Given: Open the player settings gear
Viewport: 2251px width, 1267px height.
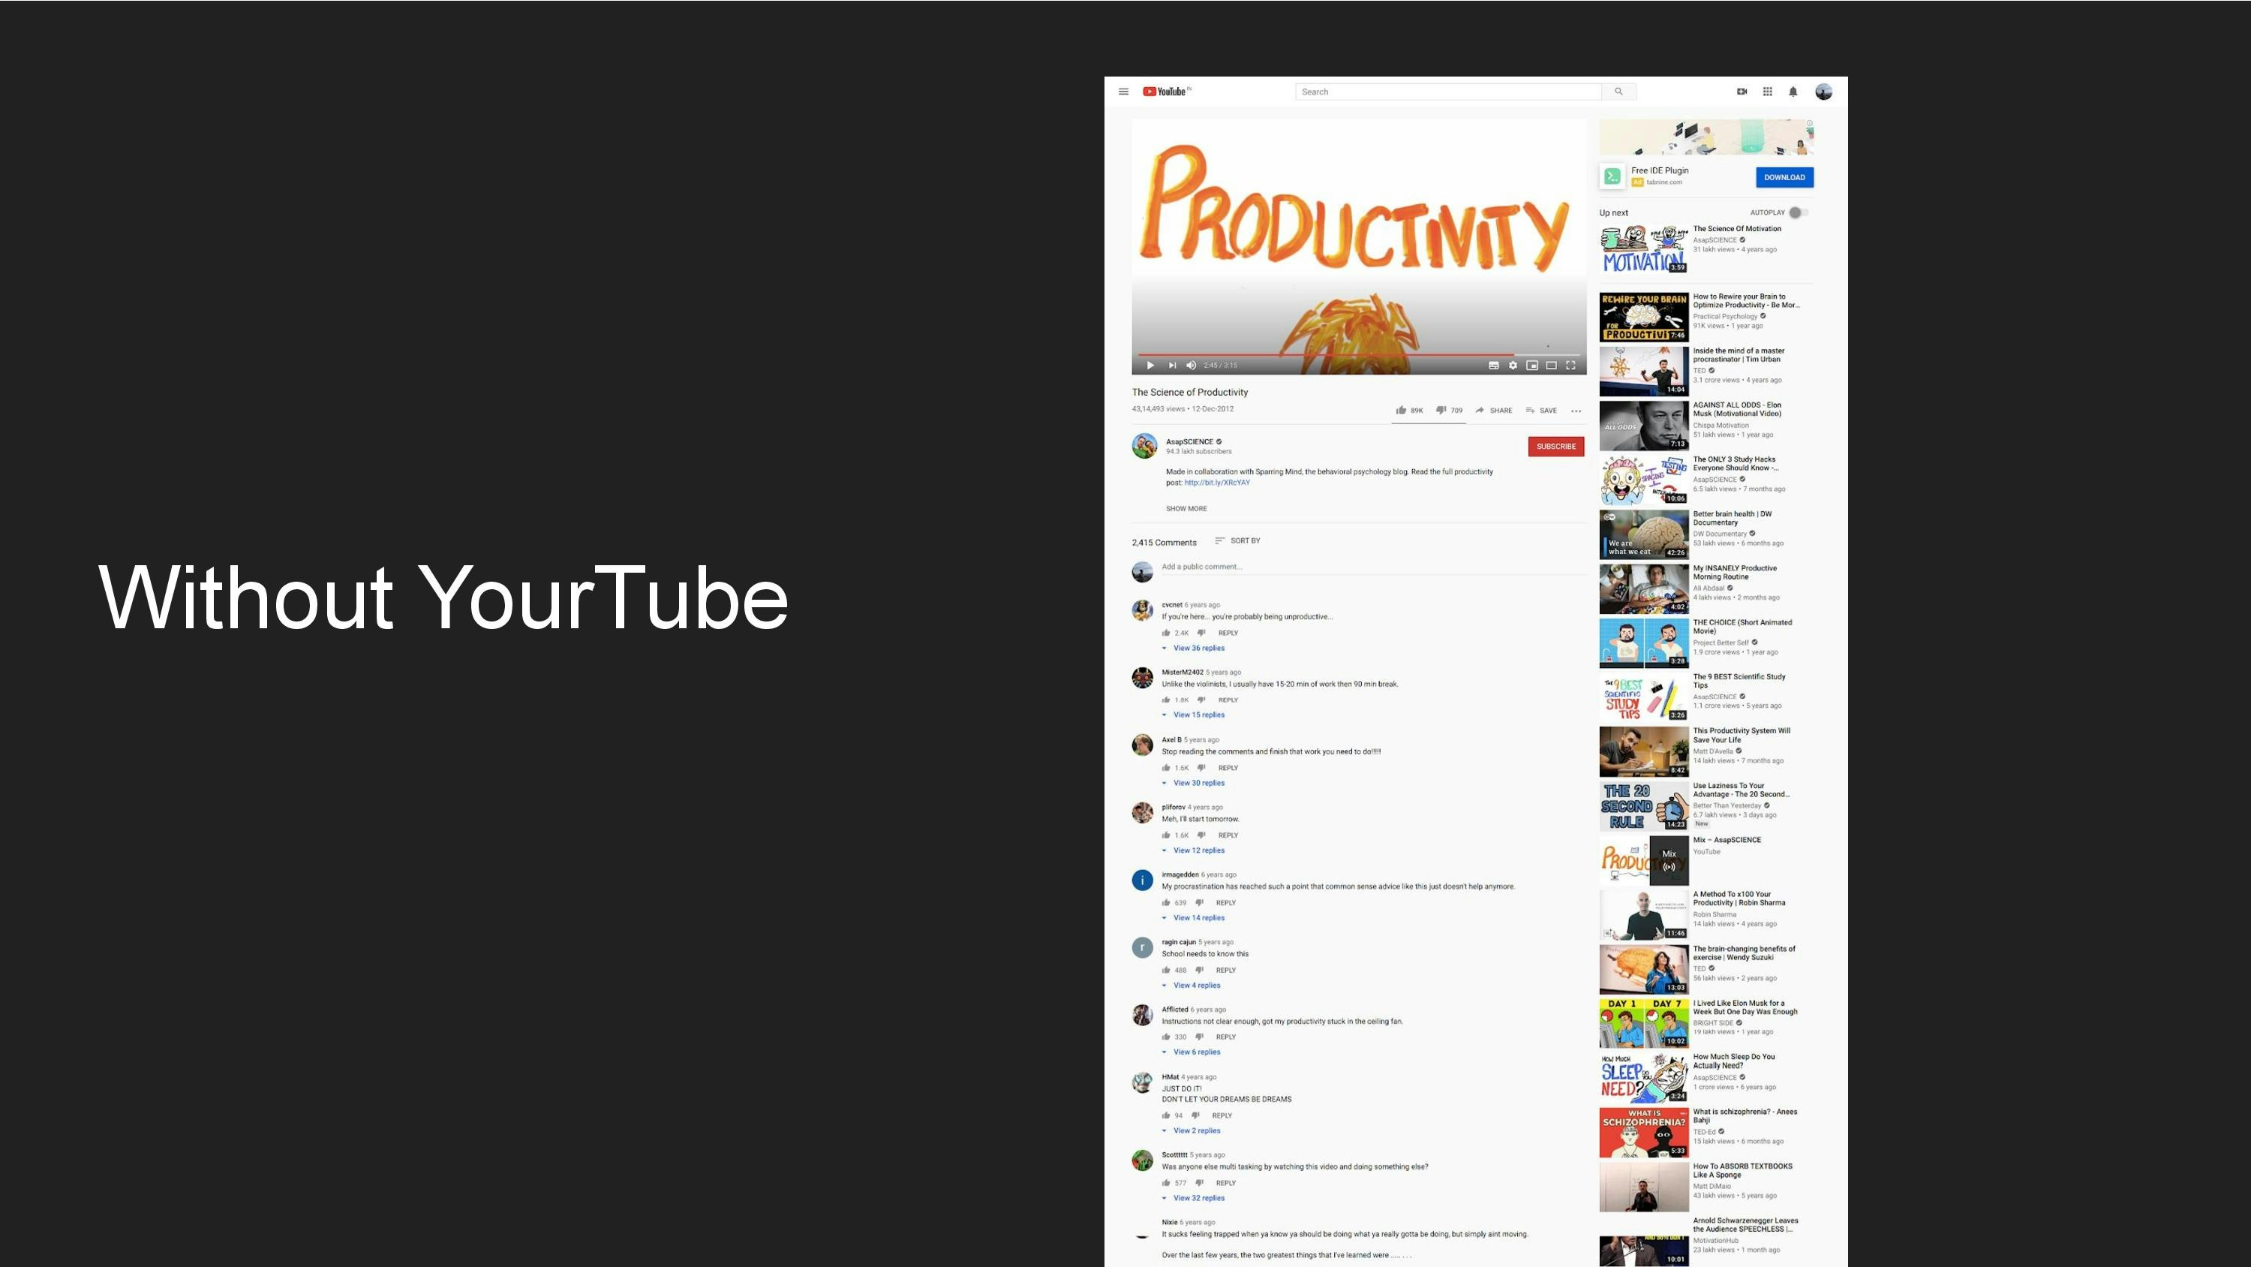Looking at the screenshot, I should (1513, 366).
